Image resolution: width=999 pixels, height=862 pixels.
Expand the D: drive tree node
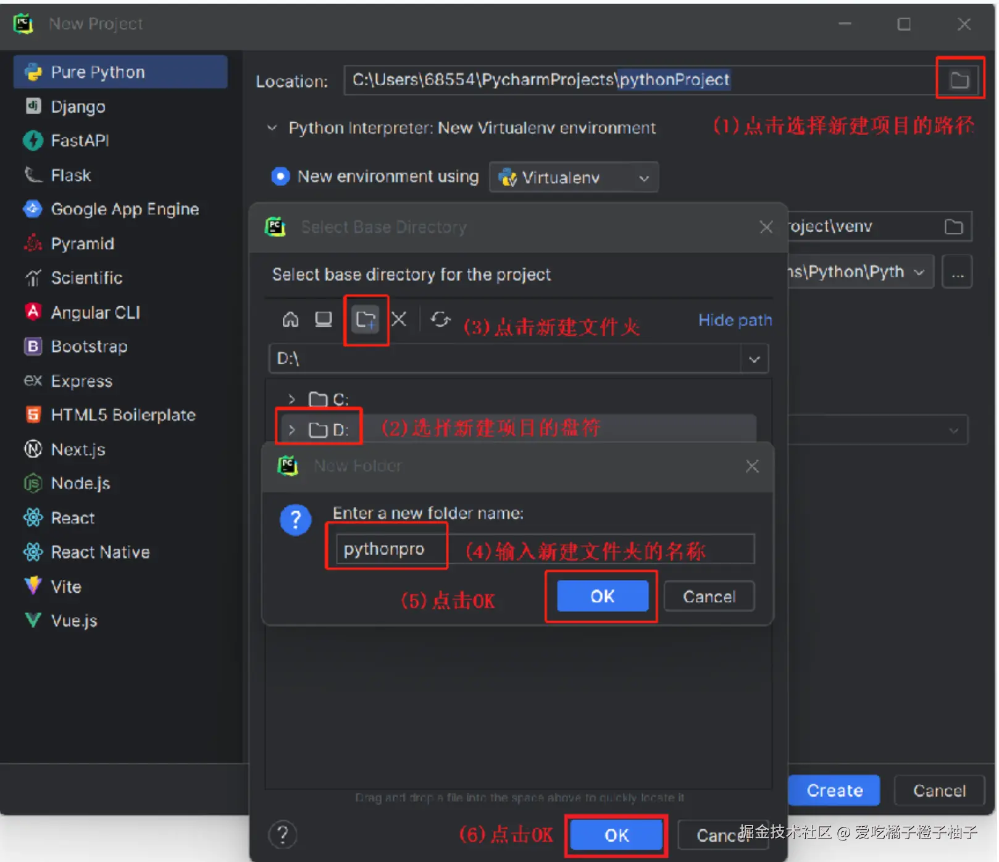(x=291, y=429)
